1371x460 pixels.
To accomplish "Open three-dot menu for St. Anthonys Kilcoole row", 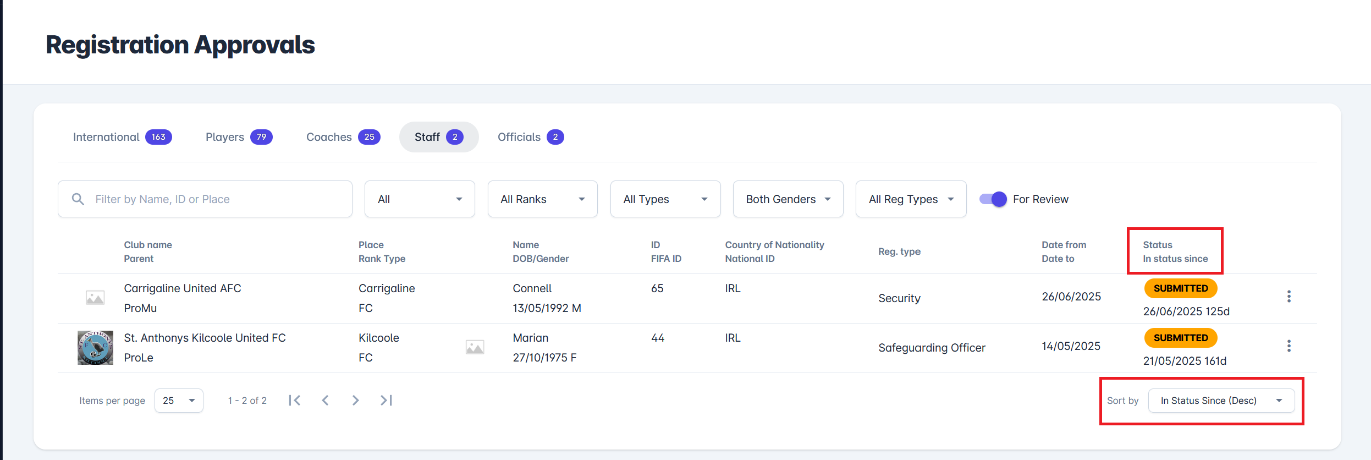I will (x=1289, y=346).
